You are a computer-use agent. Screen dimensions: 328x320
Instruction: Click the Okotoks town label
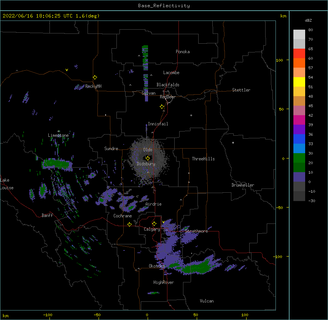pyautogui.click(x=157, y=266)
